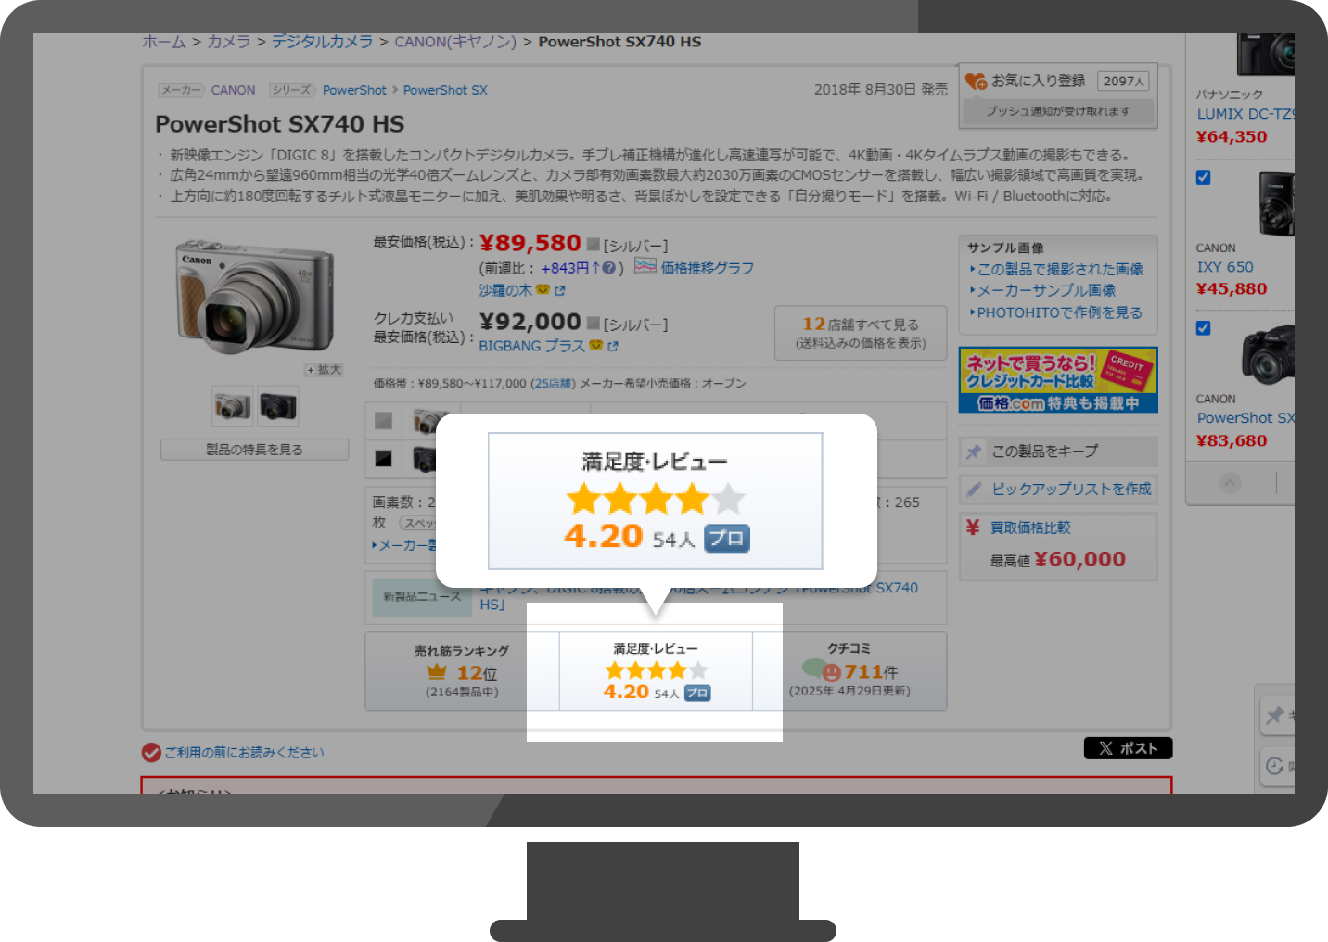Open the 満足度・レビュー 4.20 cell
Viewport: 1328px width, 942px height.
(x=656, y=672)
